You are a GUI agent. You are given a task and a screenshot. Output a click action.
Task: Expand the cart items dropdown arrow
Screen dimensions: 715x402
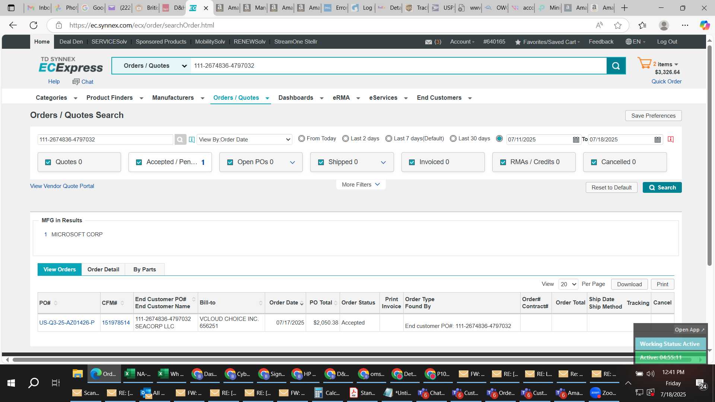676,64
